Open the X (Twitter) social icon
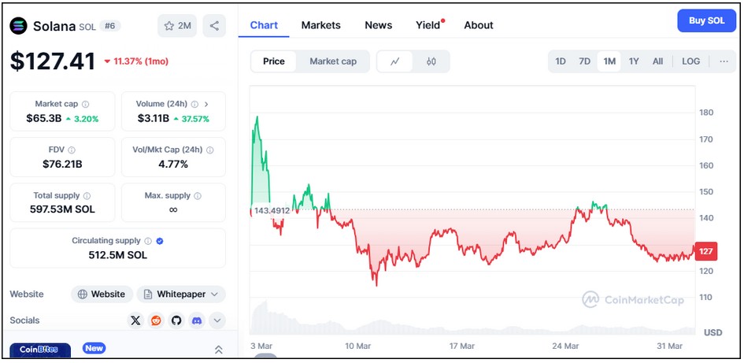The width and height of the screenshot is (744, 363). coord(135,320)
